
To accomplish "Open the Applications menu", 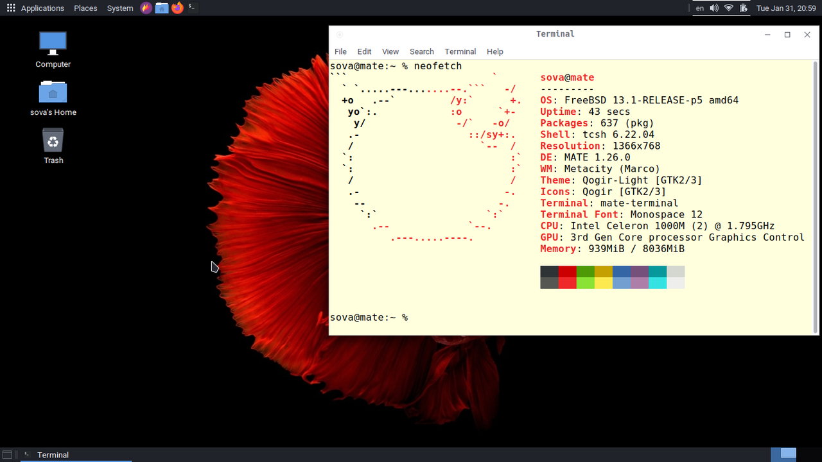I will click(x=42, y=8).
